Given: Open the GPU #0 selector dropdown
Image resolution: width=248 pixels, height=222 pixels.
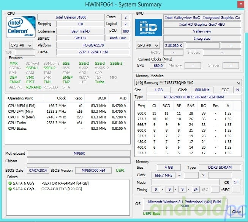Looking at the screenshot, I should pos(148,45).
